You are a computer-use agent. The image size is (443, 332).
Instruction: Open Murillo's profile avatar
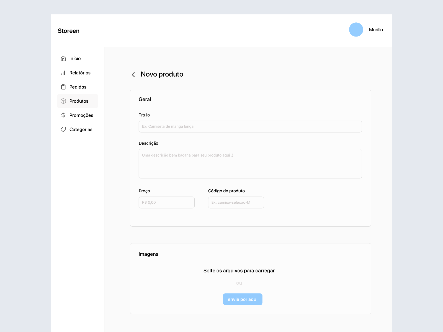tap(356, 30)
